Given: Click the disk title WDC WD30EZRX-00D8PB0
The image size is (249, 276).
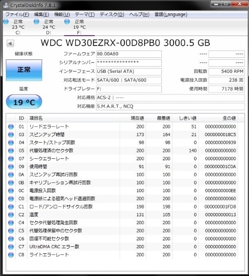Looking at the screenshot, I should (100, 43).
